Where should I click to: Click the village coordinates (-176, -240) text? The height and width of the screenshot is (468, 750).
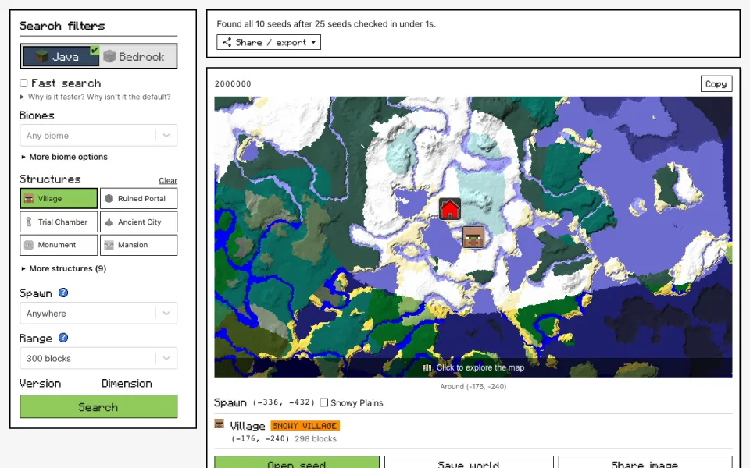260,439
